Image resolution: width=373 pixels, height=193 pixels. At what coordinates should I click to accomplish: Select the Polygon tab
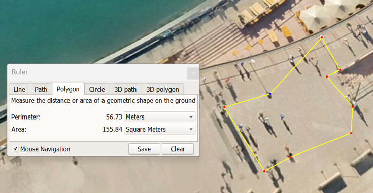pyautogui.click(x=68, y=89)
